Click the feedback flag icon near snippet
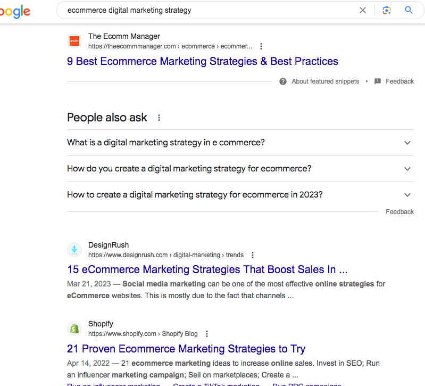425x386 pixels. pos(377,81)
